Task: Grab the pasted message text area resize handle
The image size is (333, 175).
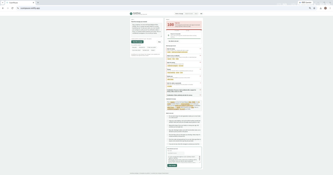Action: click(161, 36)
